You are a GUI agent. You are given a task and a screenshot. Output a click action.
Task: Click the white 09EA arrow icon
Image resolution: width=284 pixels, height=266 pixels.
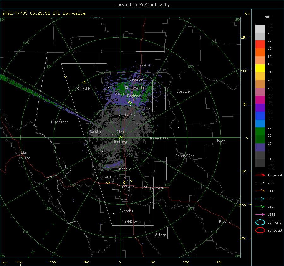pyautogui.click(x=260, y=183)
